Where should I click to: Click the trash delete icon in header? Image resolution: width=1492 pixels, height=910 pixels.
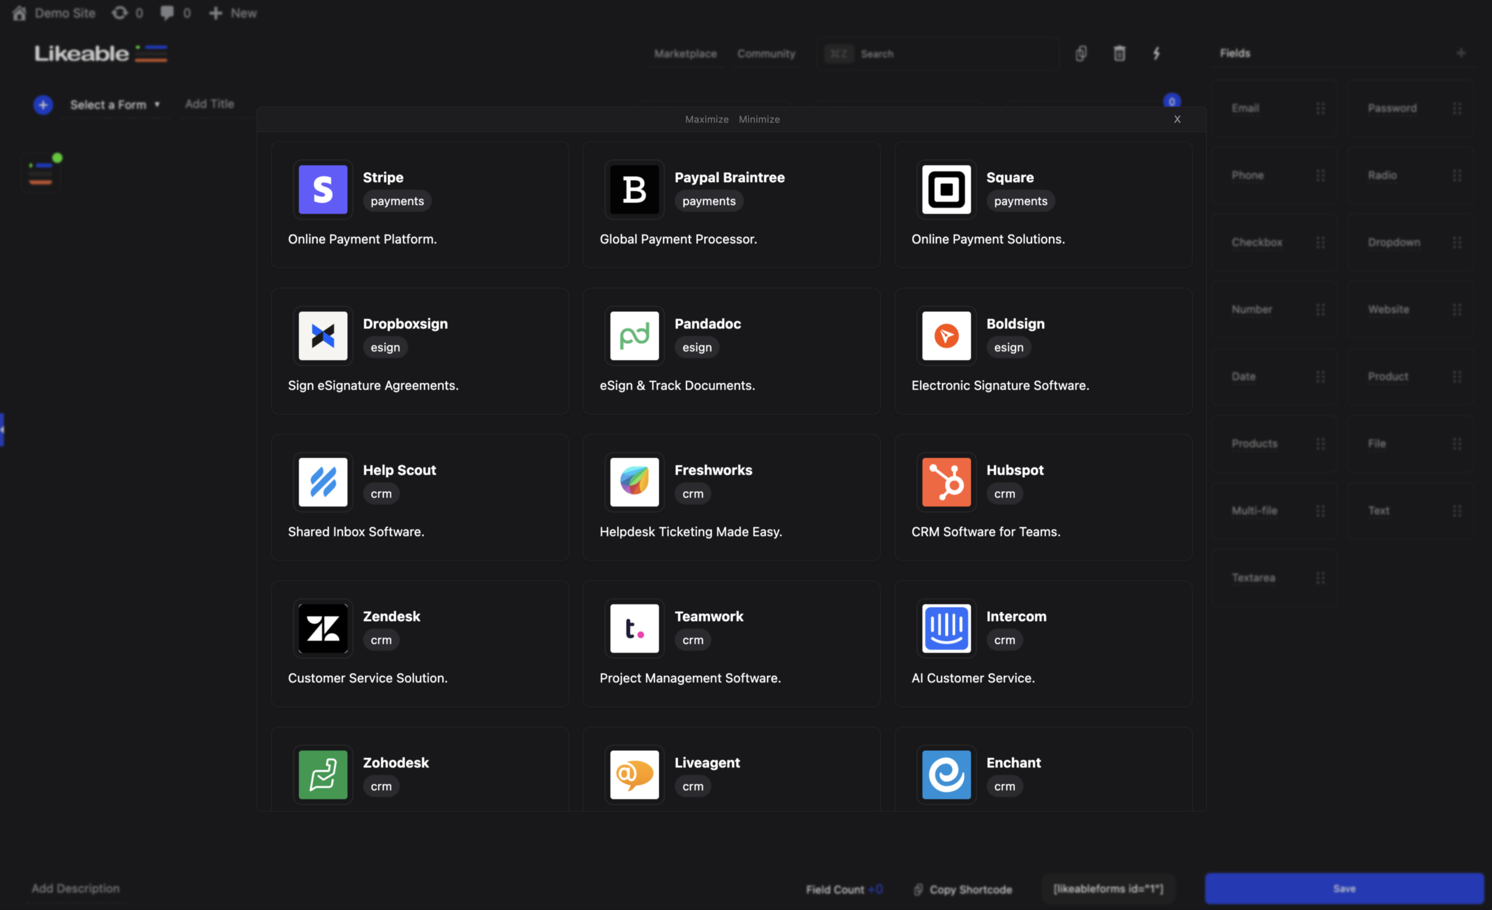click(1119, 53)
